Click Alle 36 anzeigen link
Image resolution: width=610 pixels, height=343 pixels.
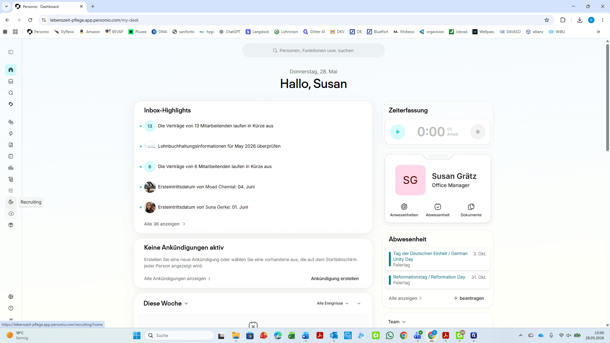(x=165, y=224)
